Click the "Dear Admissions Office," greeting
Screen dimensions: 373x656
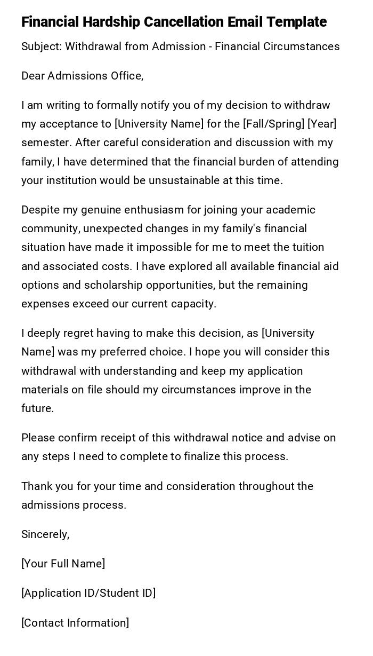[x=83, y=76]
